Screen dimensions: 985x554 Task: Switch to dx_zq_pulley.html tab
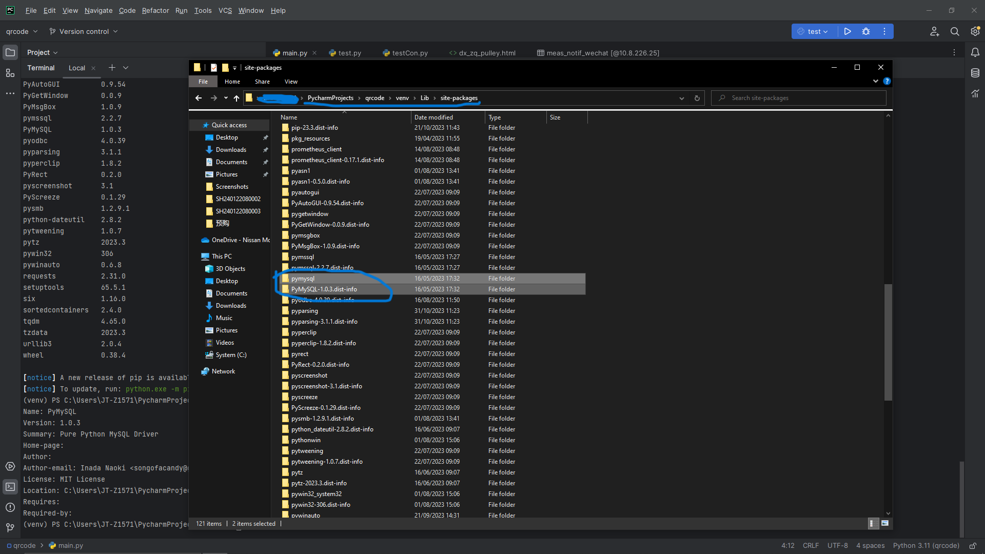482,53
